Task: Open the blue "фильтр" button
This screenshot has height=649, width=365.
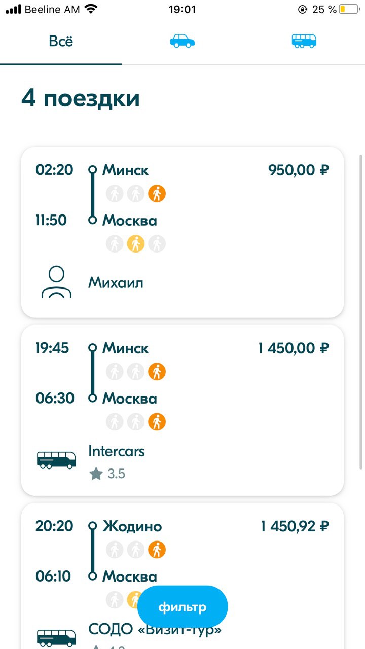Action: (x=182, y=607)
